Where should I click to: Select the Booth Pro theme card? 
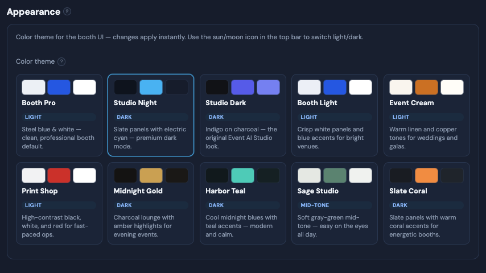click(59, 115)
